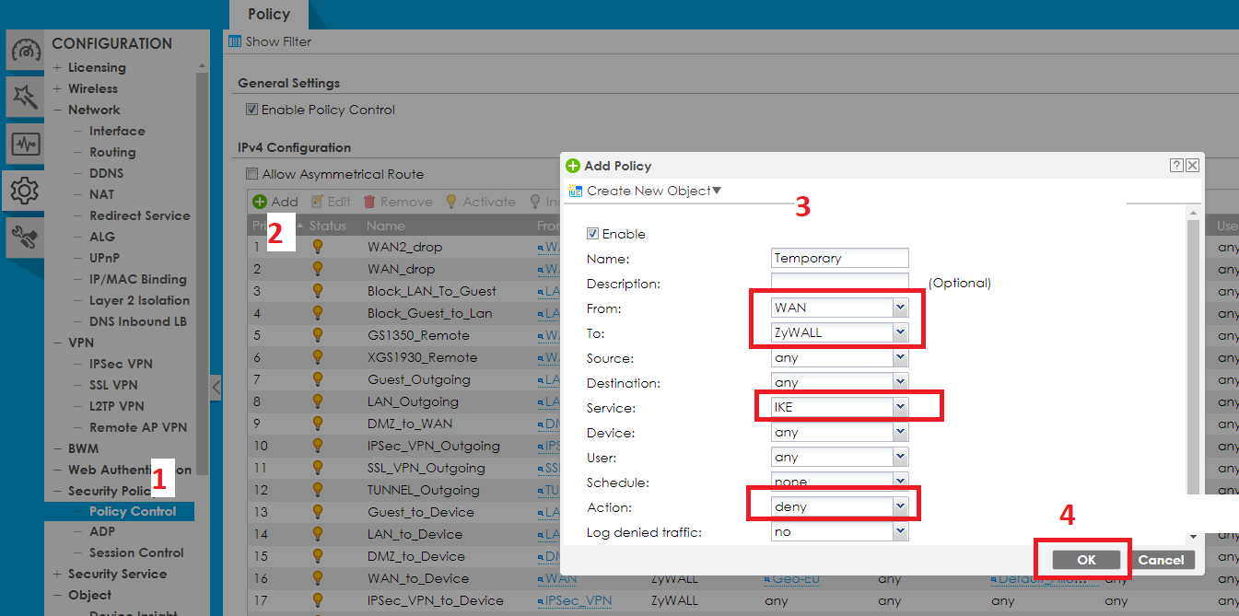Open the Dashboard gauge icon in sidebar
Screen dimensions: 1239x616
pos(25,52)
